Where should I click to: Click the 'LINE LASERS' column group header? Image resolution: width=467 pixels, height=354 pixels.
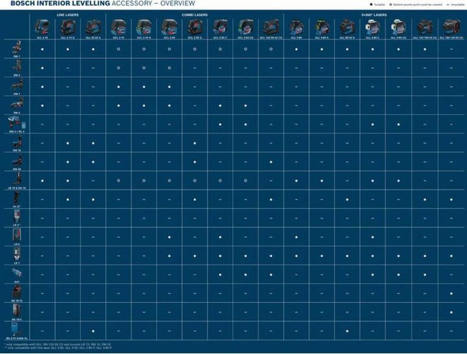(x=67, y=15)
